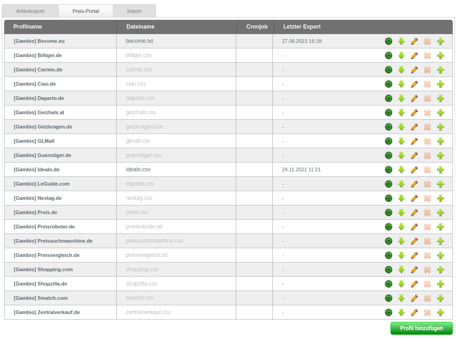Copy the Shopping.com profile with plus icon
This screenshot has width=456, height=338.
(441, 269)
